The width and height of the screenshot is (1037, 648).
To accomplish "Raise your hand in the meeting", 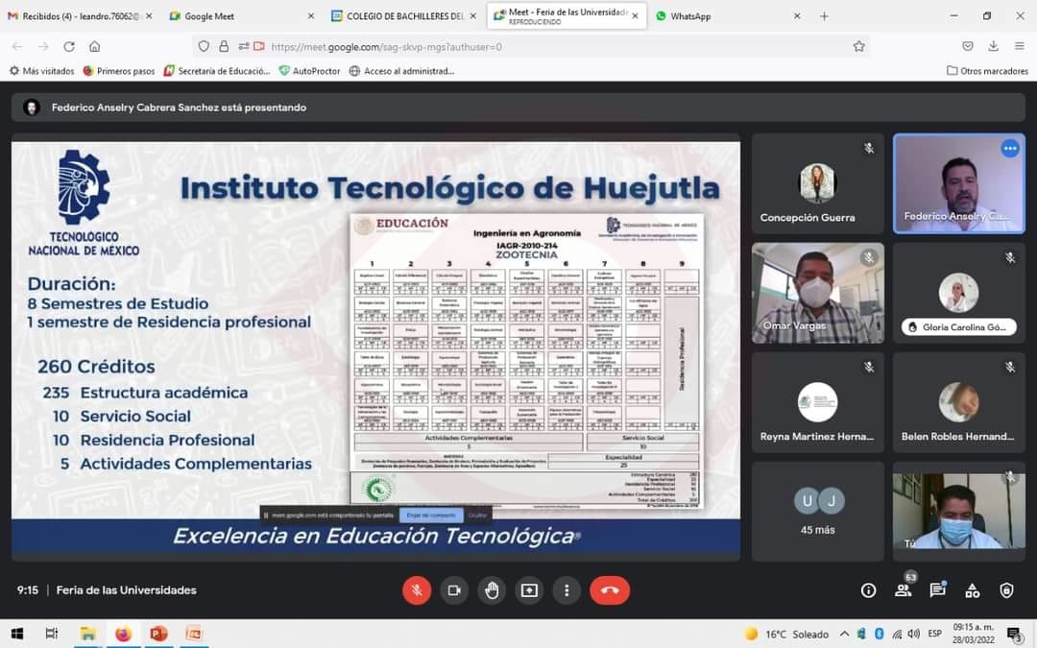I will click(492, 590).
